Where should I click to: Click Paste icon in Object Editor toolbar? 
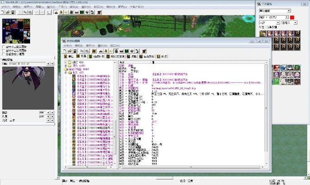pyautogui.click(x=87, y=51)
